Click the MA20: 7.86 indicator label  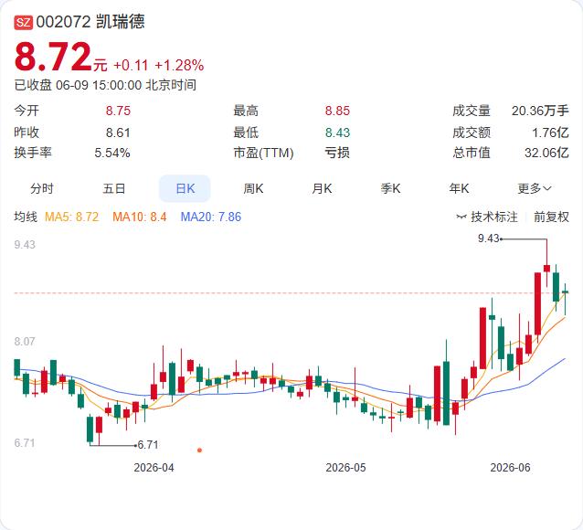point(211,217)
